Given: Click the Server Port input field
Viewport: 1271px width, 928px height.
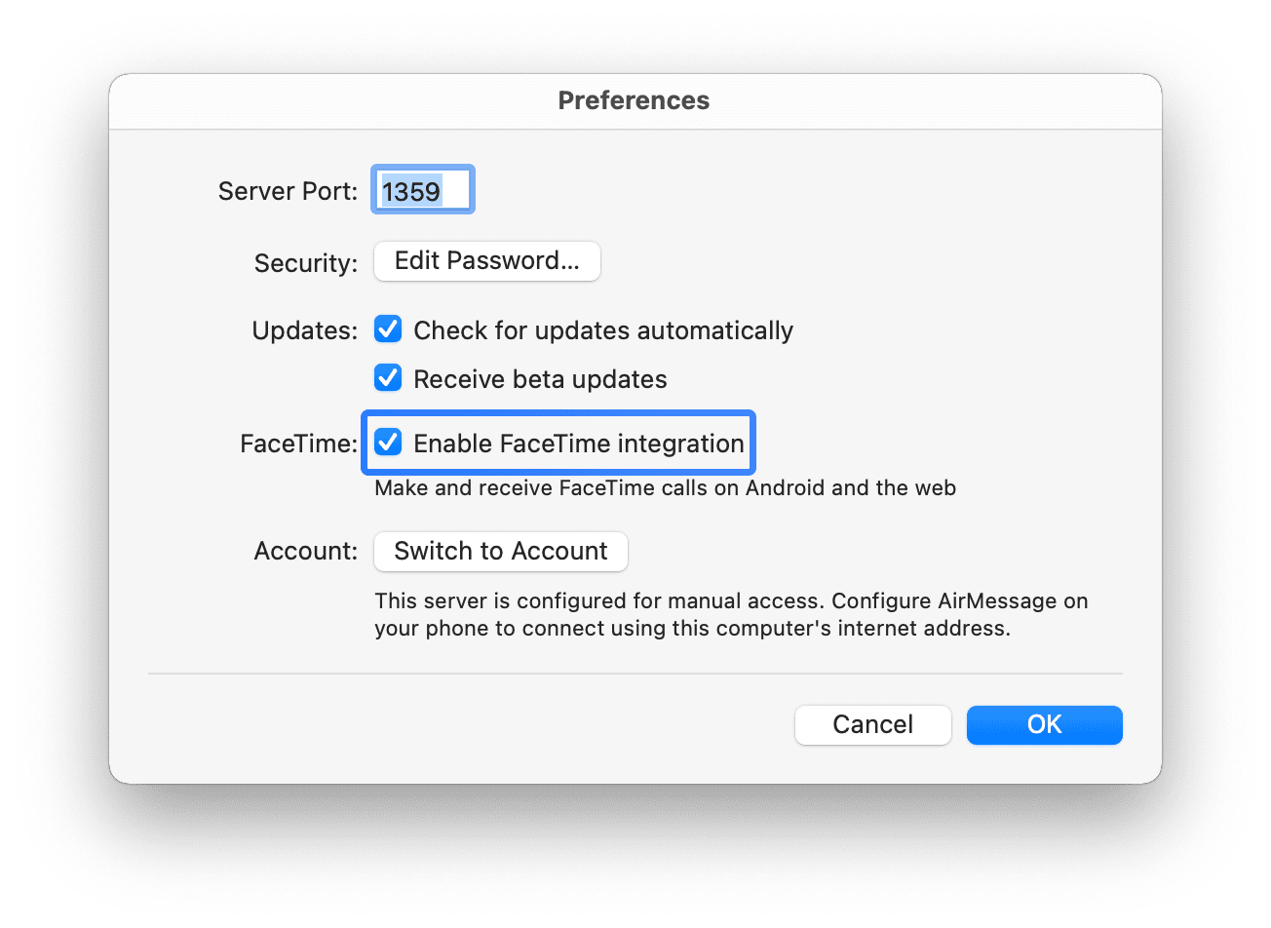Looking at the screenshot, I should coord(423,191).
